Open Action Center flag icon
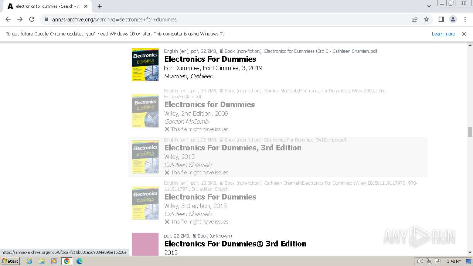This screenshot has width=473, height=266. [x=438, y=261]
